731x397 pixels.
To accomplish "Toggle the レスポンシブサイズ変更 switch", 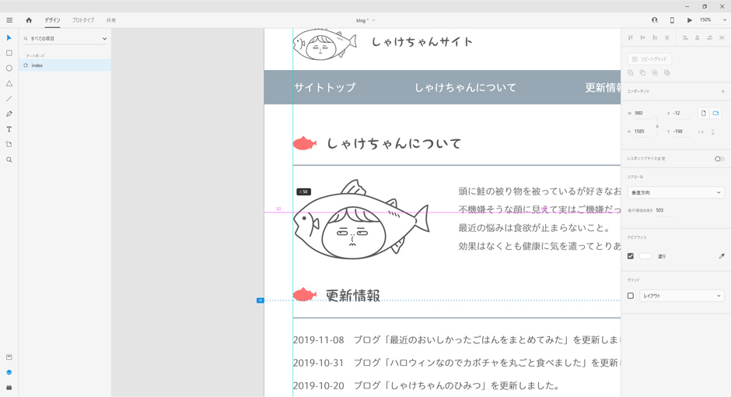I will click(719, 159).
